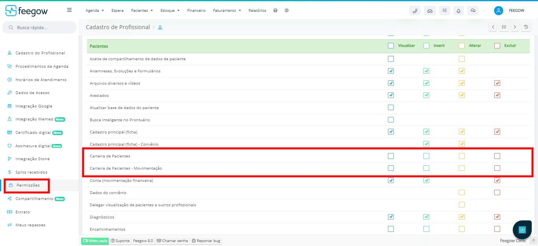Open the notifications bell
The width and height of the screenshot is (538, 246).
(458, 11)
